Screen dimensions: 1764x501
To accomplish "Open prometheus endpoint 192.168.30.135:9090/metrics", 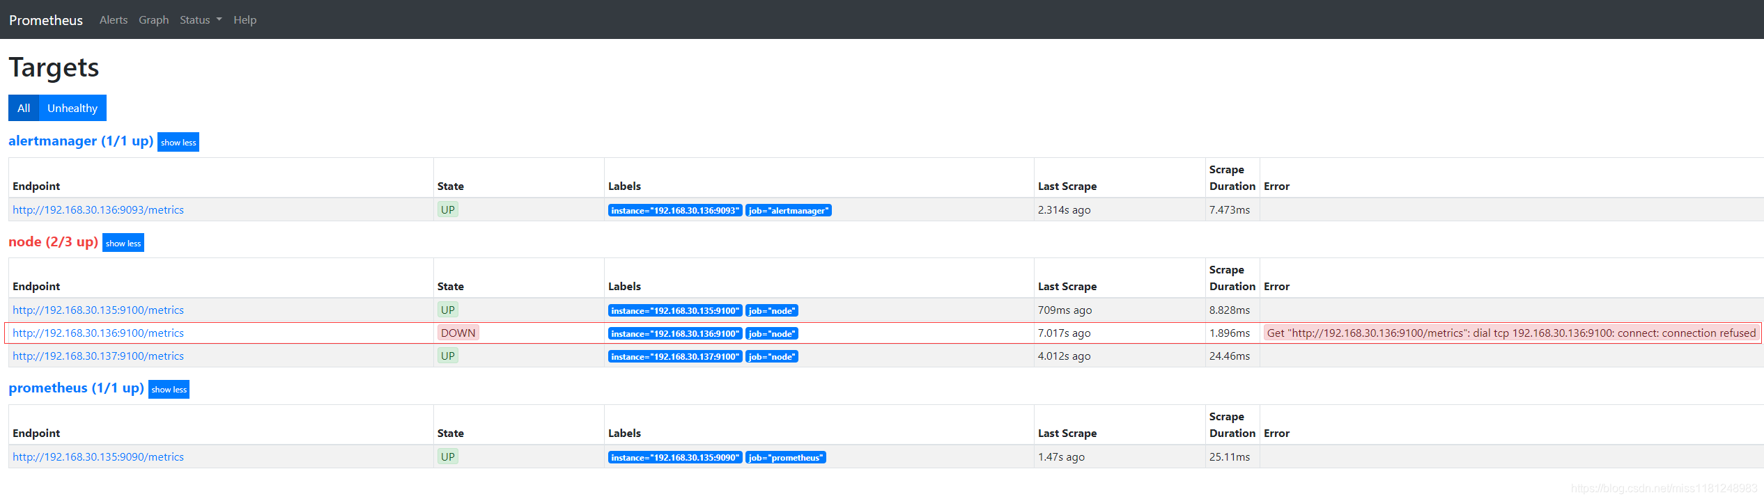I will (98, 457).
